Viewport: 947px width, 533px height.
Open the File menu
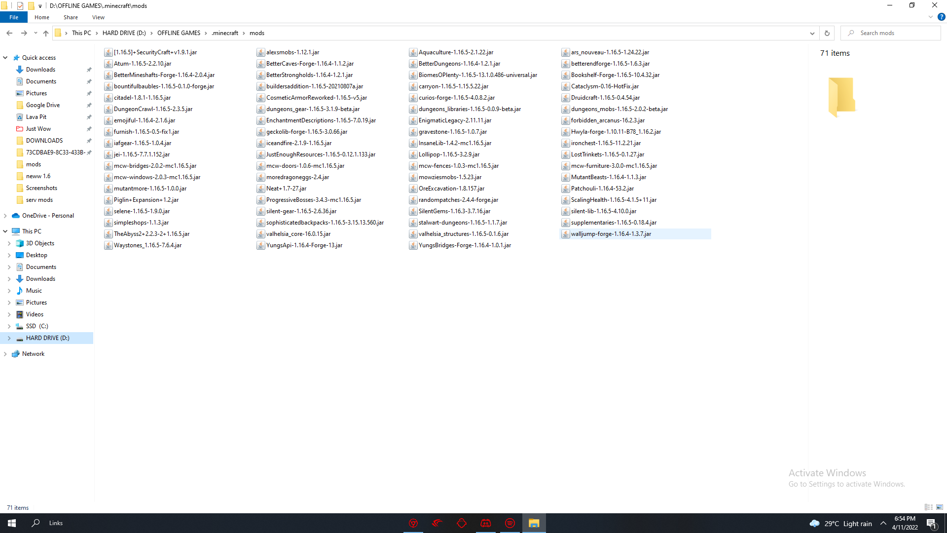coord(14,17)
